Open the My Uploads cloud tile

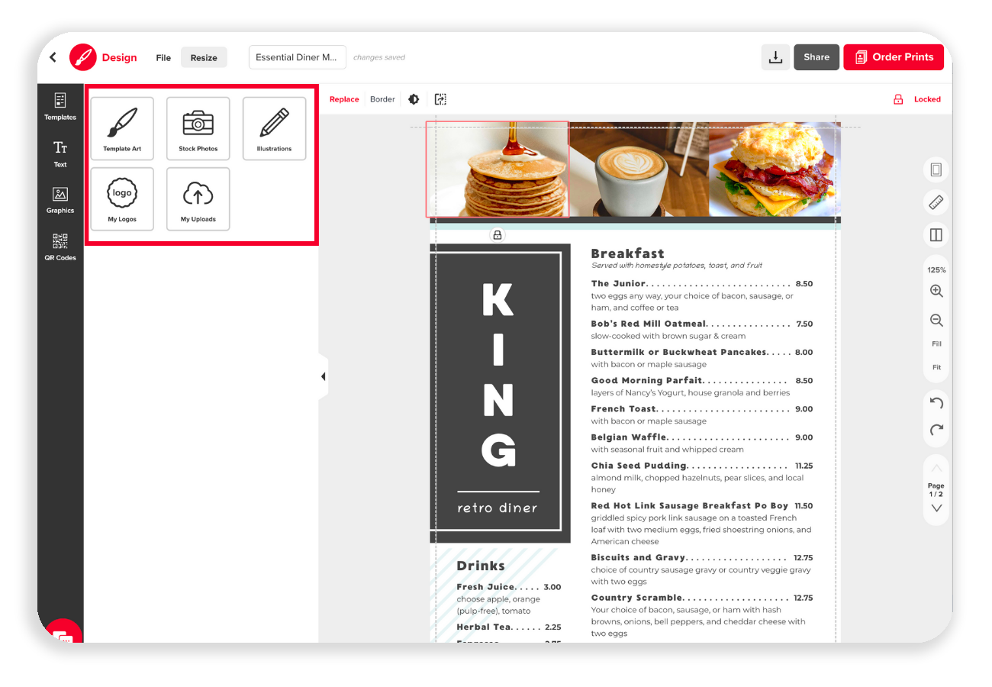[198, 198]
